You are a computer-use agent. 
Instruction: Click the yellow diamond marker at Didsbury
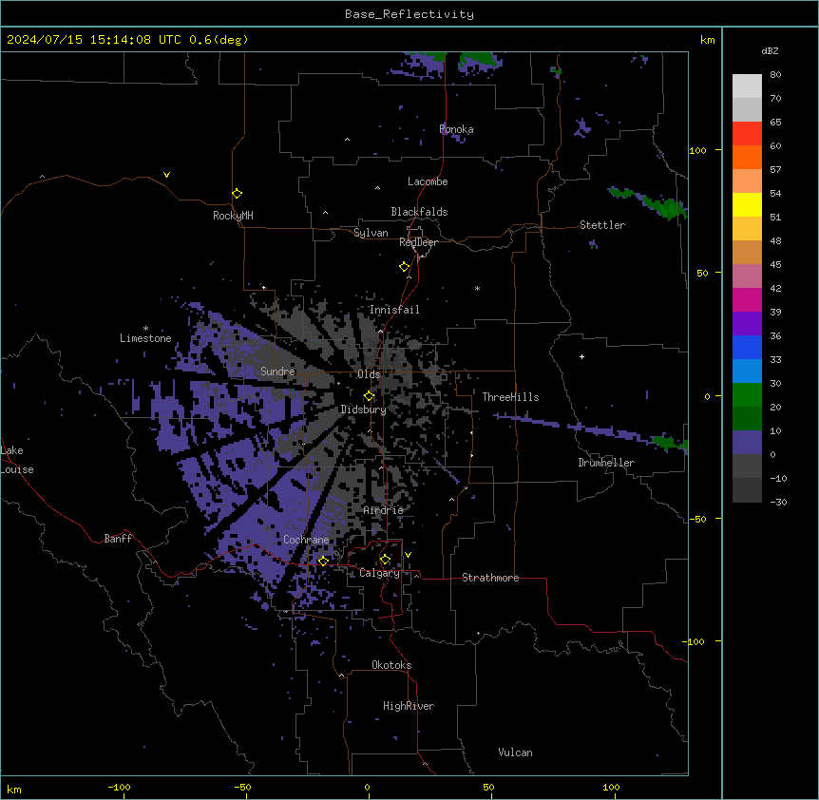369,396
